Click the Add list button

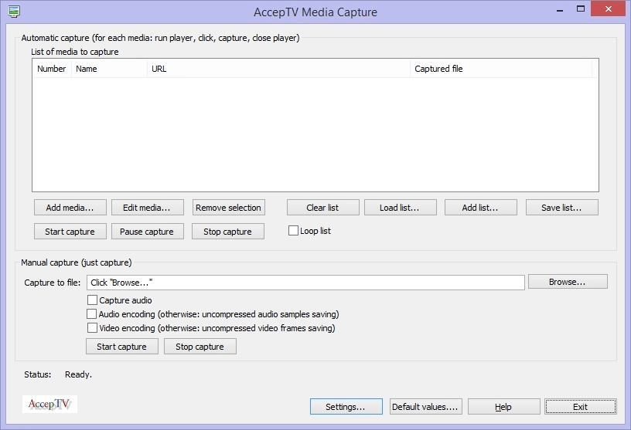480,208
